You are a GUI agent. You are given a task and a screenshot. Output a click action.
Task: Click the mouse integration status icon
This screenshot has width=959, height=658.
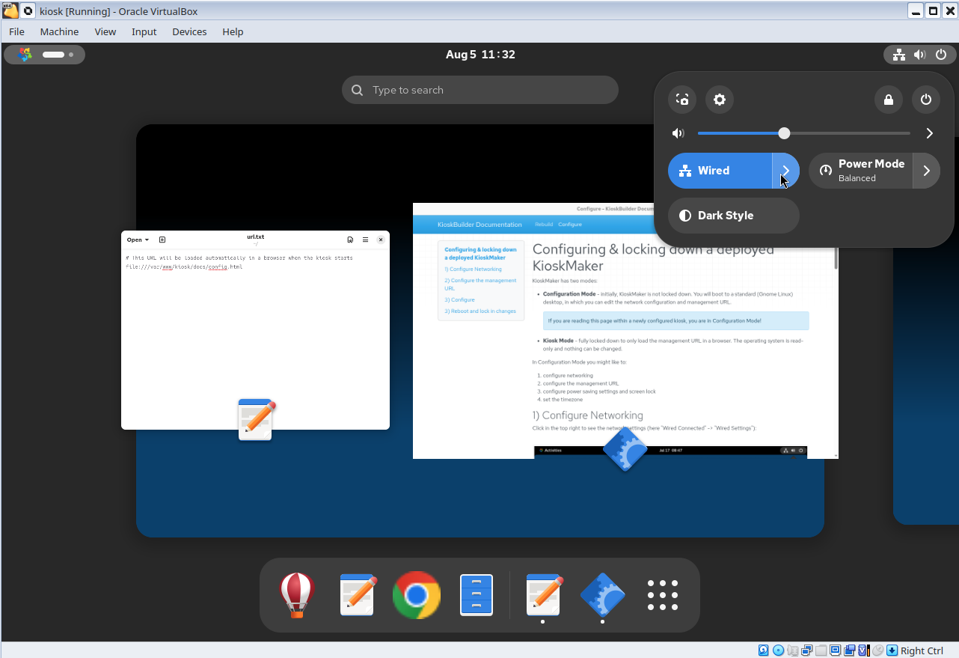[878, 651]
